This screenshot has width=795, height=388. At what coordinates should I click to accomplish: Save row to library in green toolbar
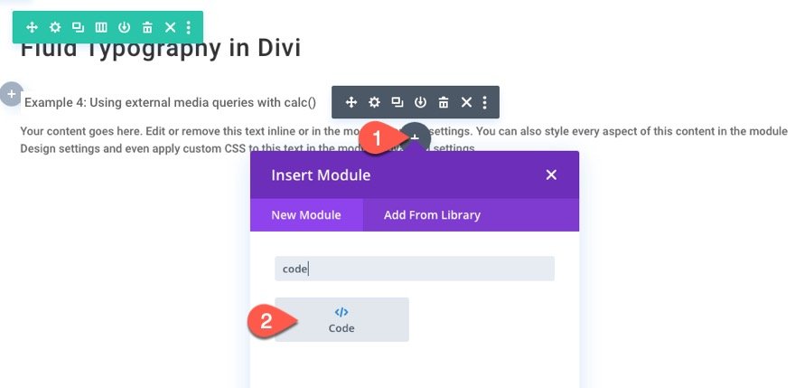tap(125, 27)
